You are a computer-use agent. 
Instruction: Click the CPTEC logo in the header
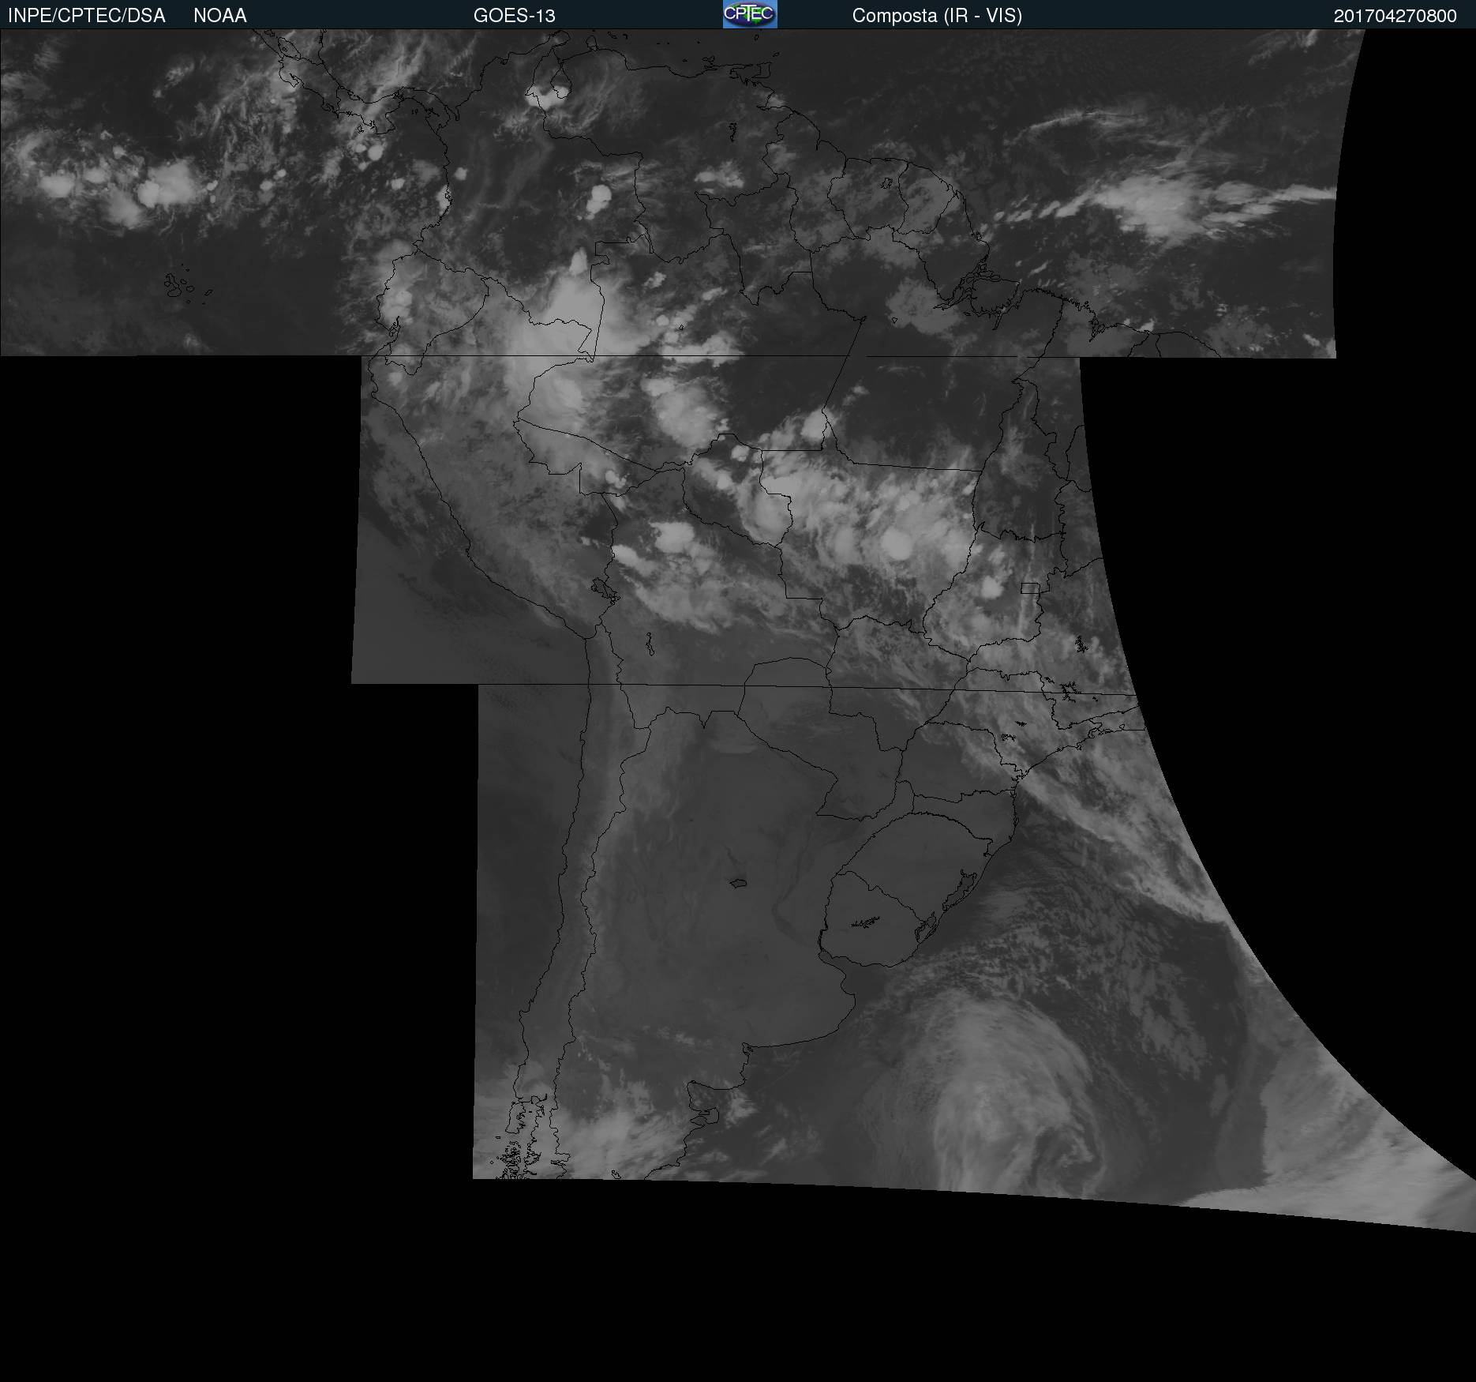coord(750,14)
